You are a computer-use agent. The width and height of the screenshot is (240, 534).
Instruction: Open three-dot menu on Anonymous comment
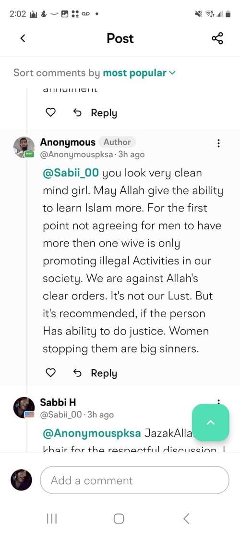(218, 143)
